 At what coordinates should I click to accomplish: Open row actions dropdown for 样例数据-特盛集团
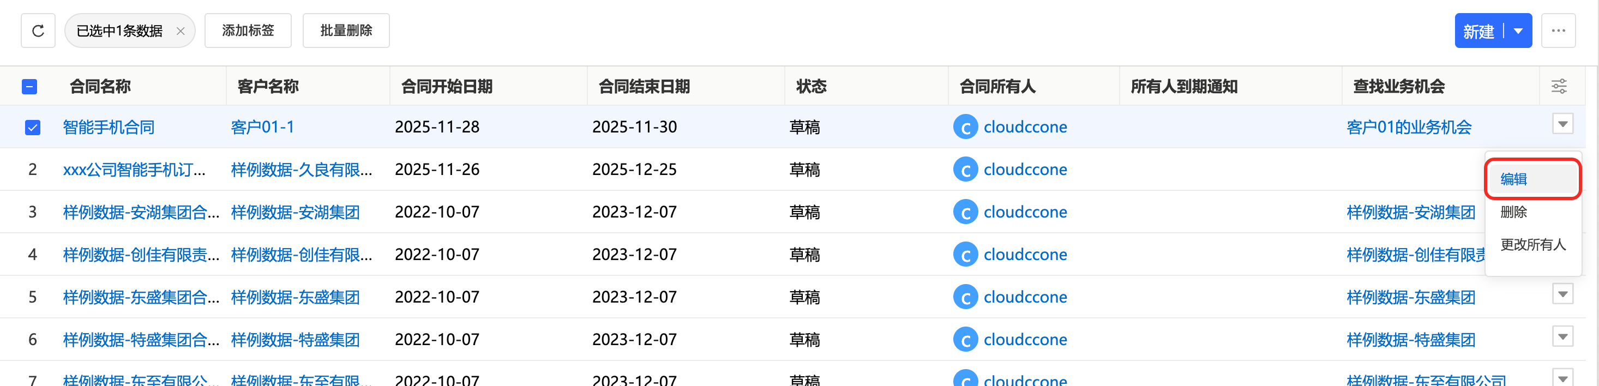[x=1562, y=337]
